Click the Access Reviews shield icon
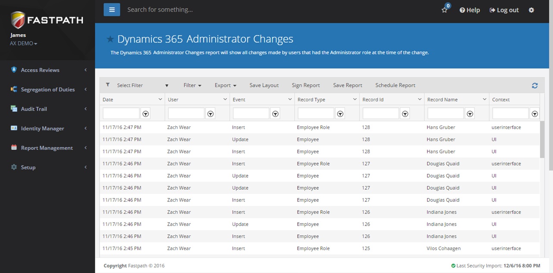 point(14,69)
